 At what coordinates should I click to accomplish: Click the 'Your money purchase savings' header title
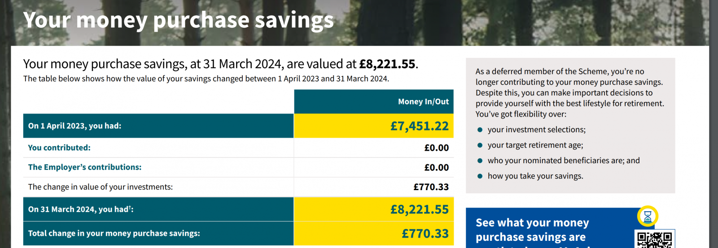(x=179, y=20)
